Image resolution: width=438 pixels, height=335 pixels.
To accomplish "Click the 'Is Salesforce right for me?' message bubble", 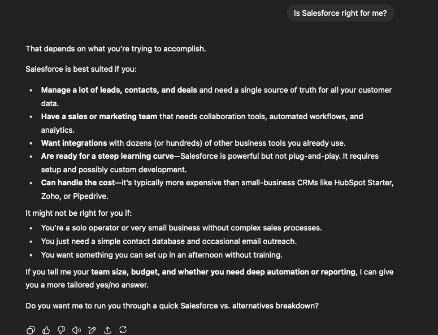I will point(340,13).
